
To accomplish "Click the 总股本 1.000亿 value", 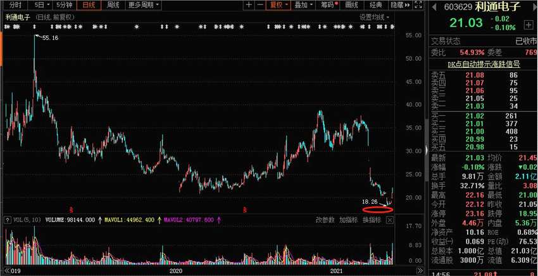I will point(470,251).
